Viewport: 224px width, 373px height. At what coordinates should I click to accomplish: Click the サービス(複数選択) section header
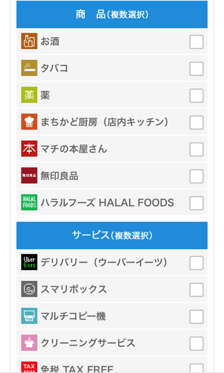[x=112, y=236]
